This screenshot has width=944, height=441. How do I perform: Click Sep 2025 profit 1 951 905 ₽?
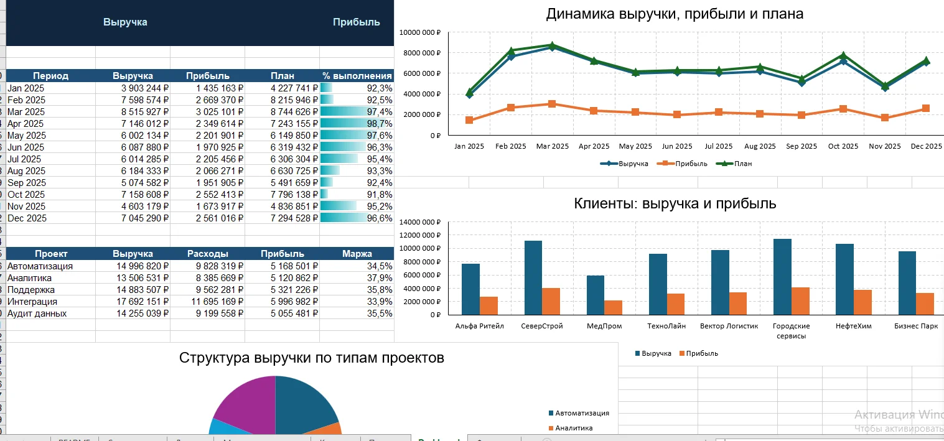(x=208, y=183)
